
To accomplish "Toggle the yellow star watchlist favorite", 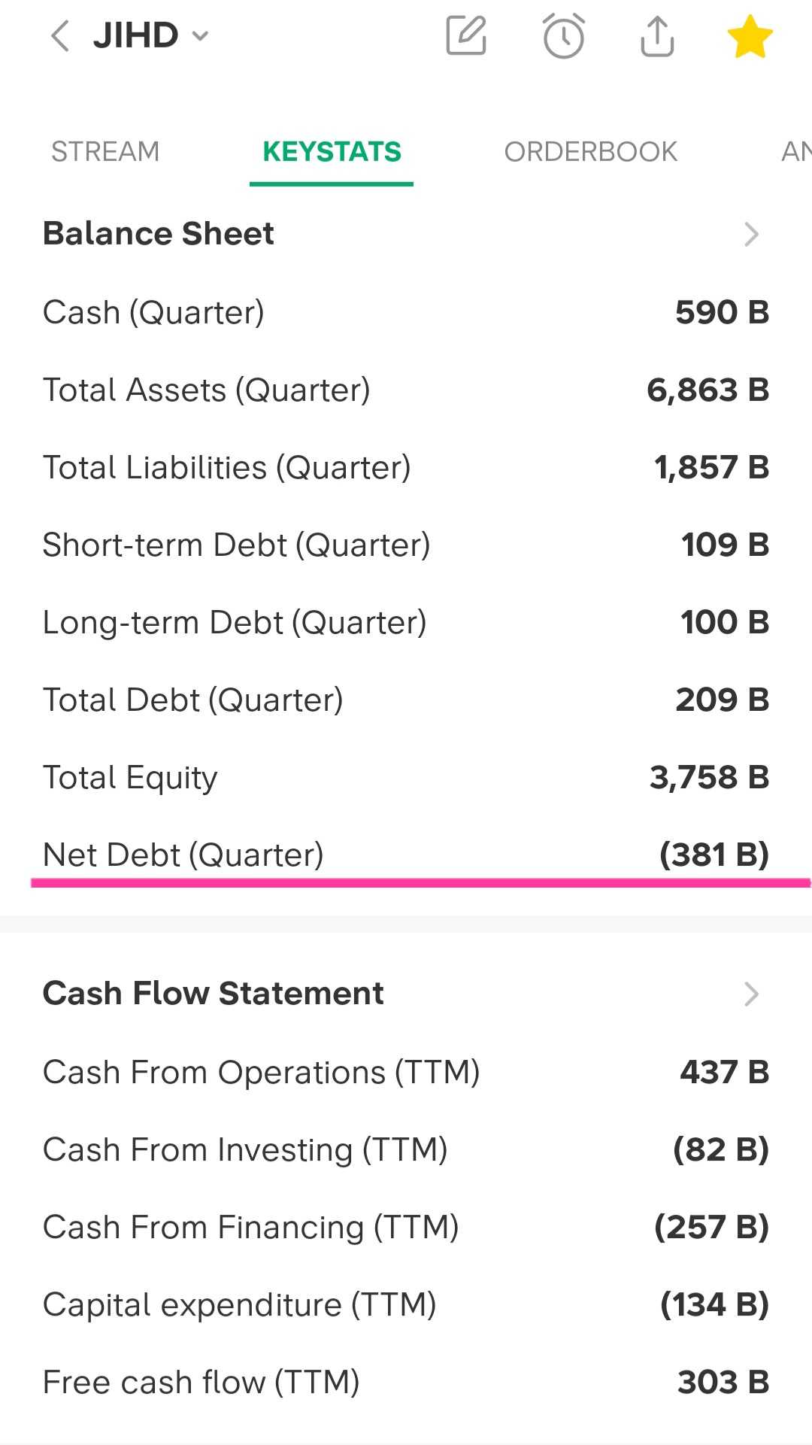I will (x=750, y=37).
